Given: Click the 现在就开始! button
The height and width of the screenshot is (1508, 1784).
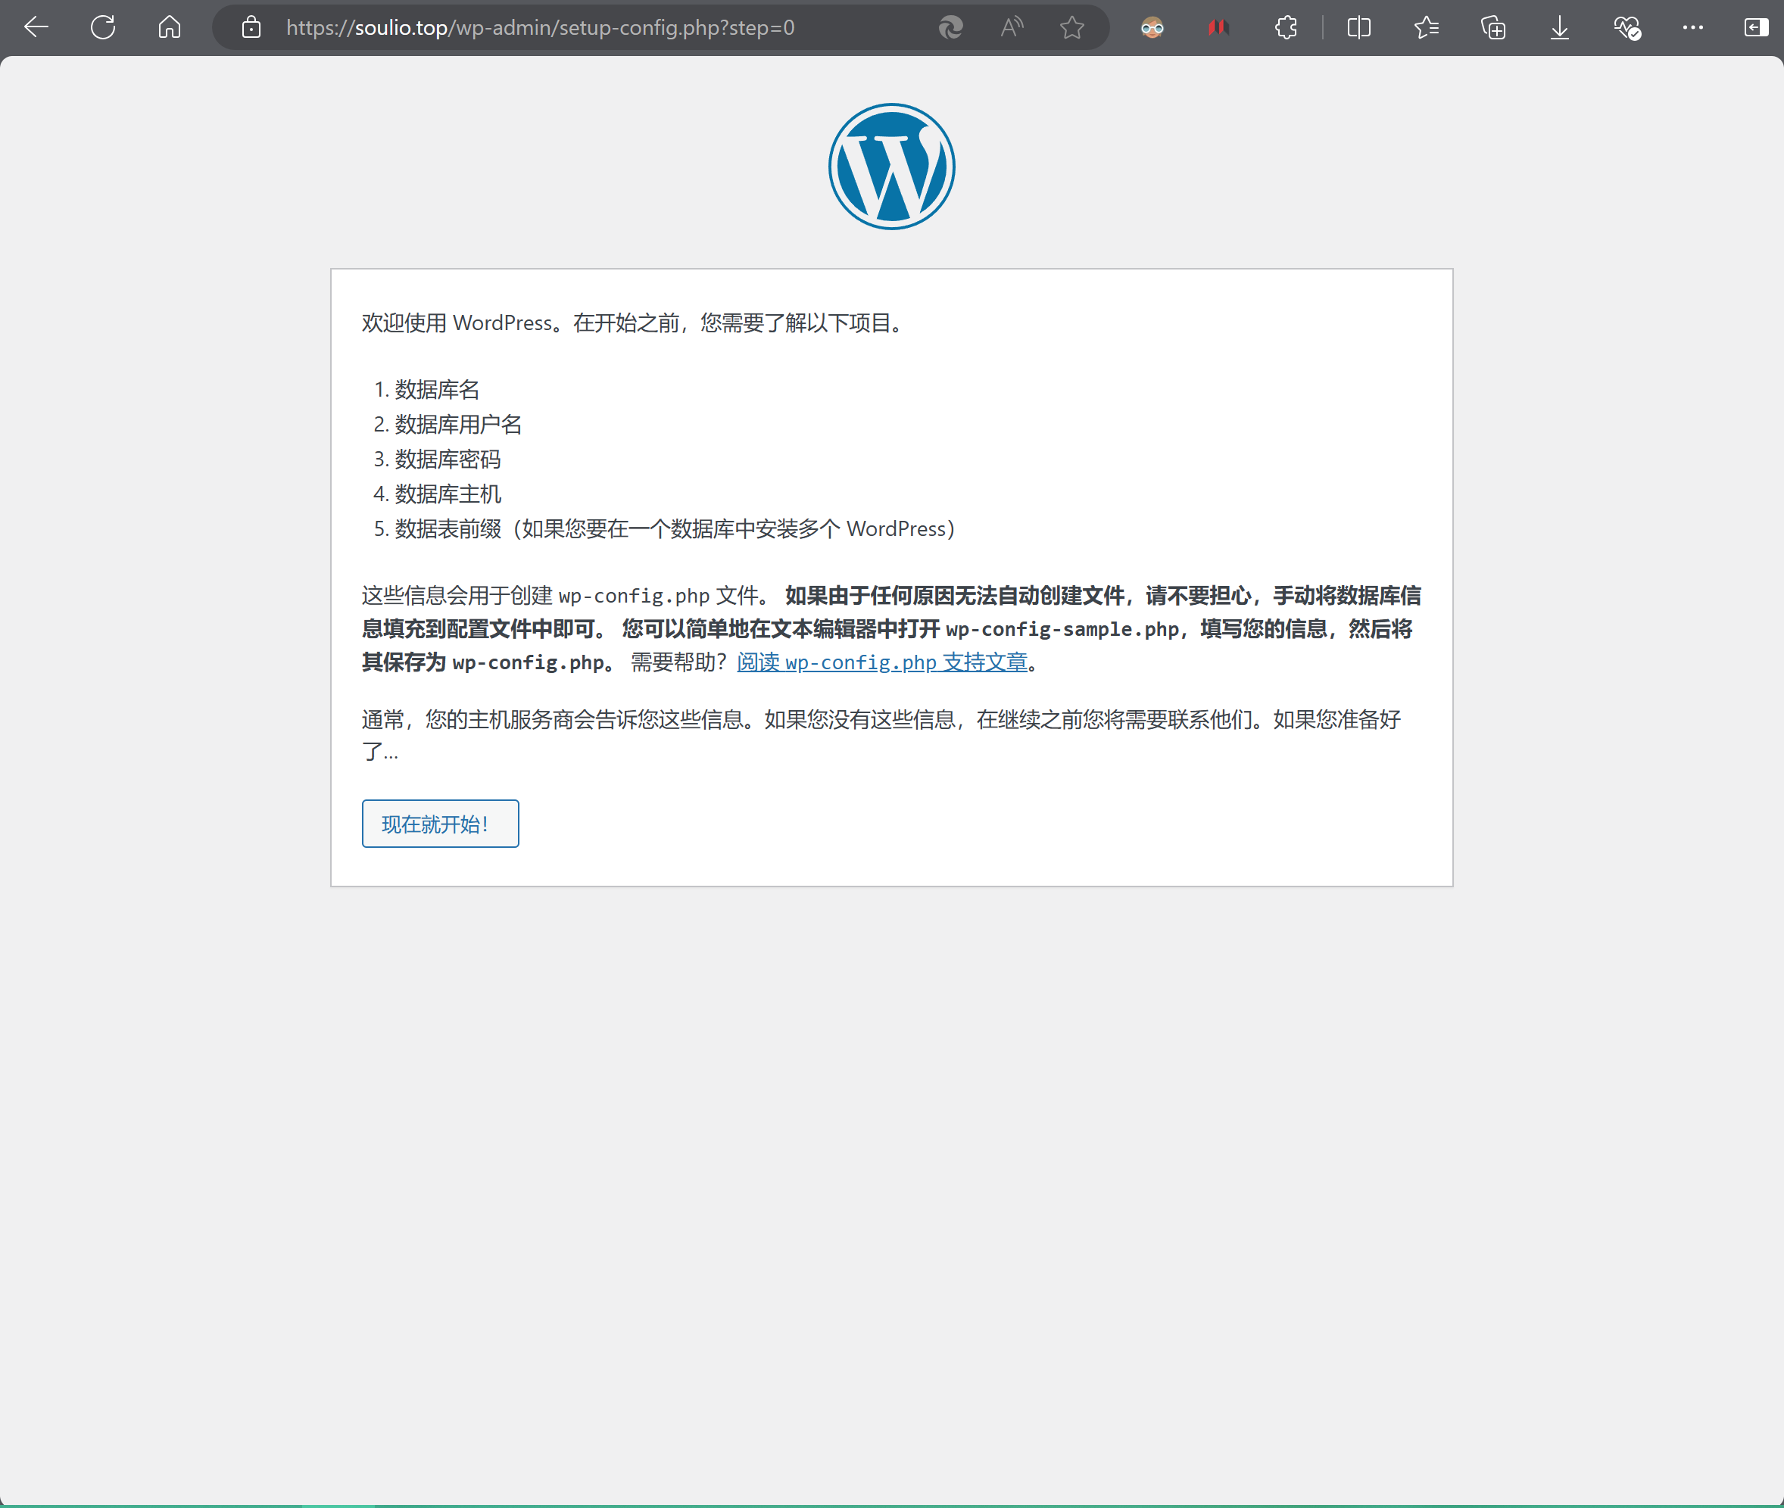Looking at the screenshot, I should coord(440,823).
